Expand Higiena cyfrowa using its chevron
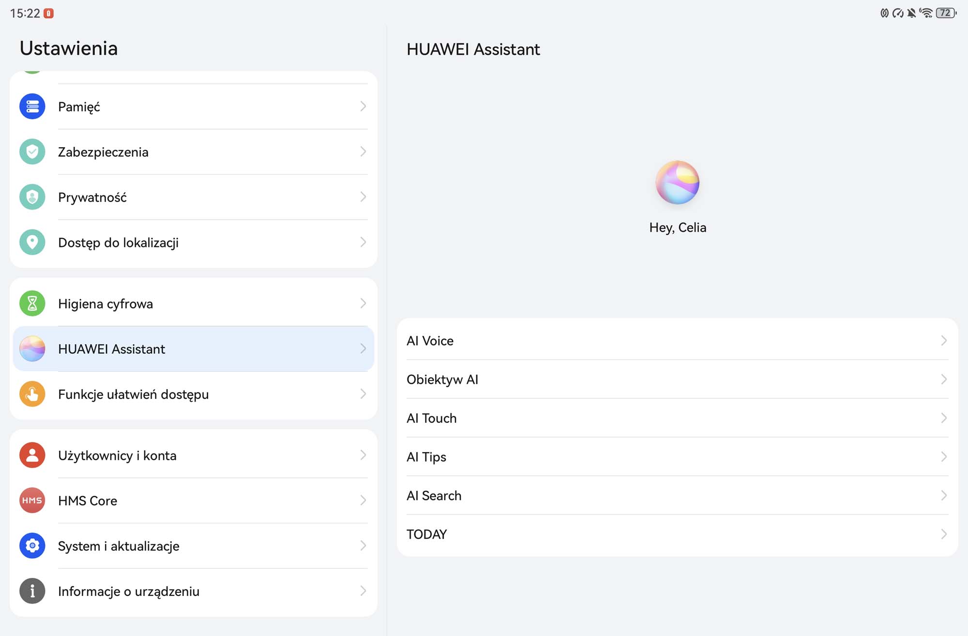Image resolution: width=968 pixels, height=636 pixels. coord(363,303)
